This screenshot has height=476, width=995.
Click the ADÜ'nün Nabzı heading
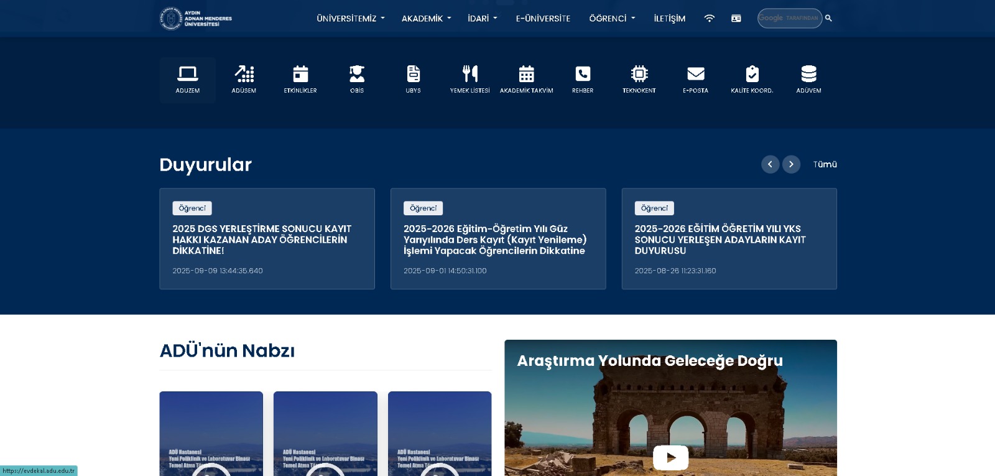[228, 350]
